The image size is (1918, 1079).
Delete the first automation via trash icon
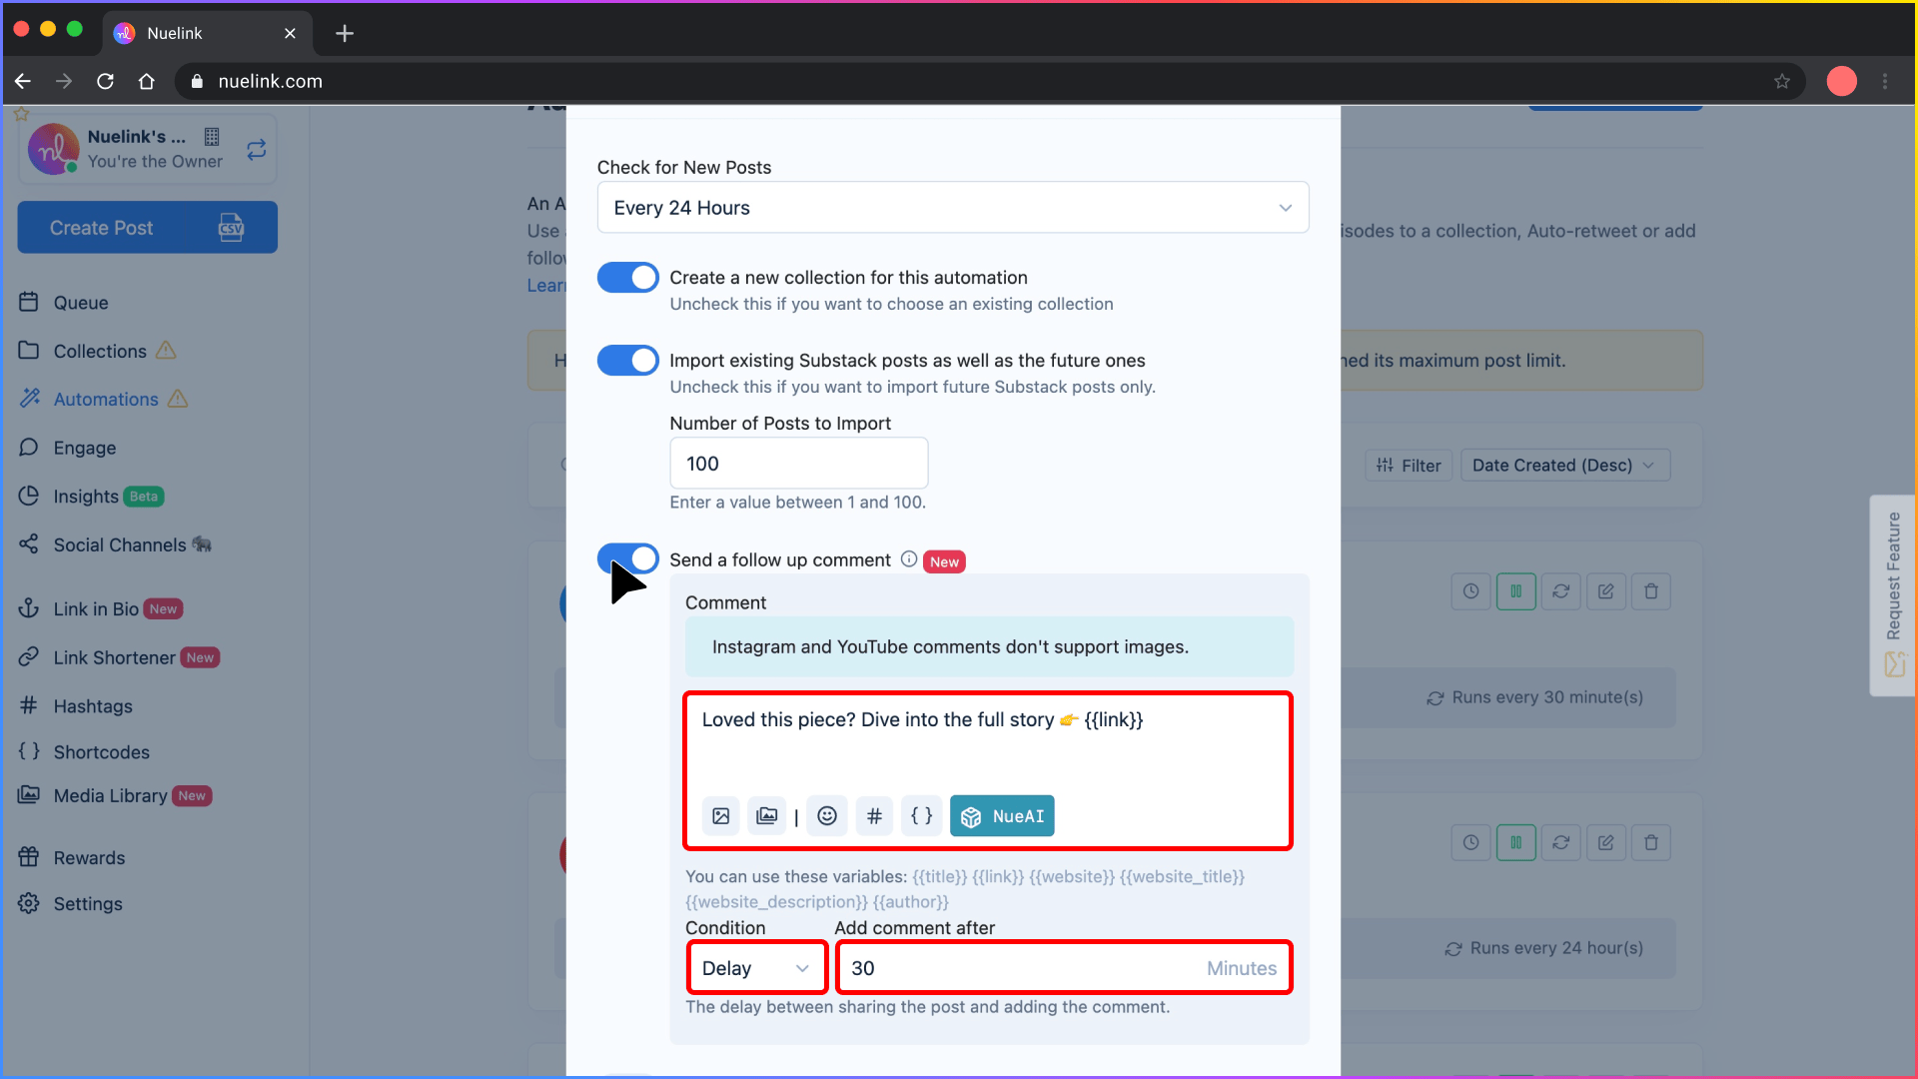(x=1651, y=591)
